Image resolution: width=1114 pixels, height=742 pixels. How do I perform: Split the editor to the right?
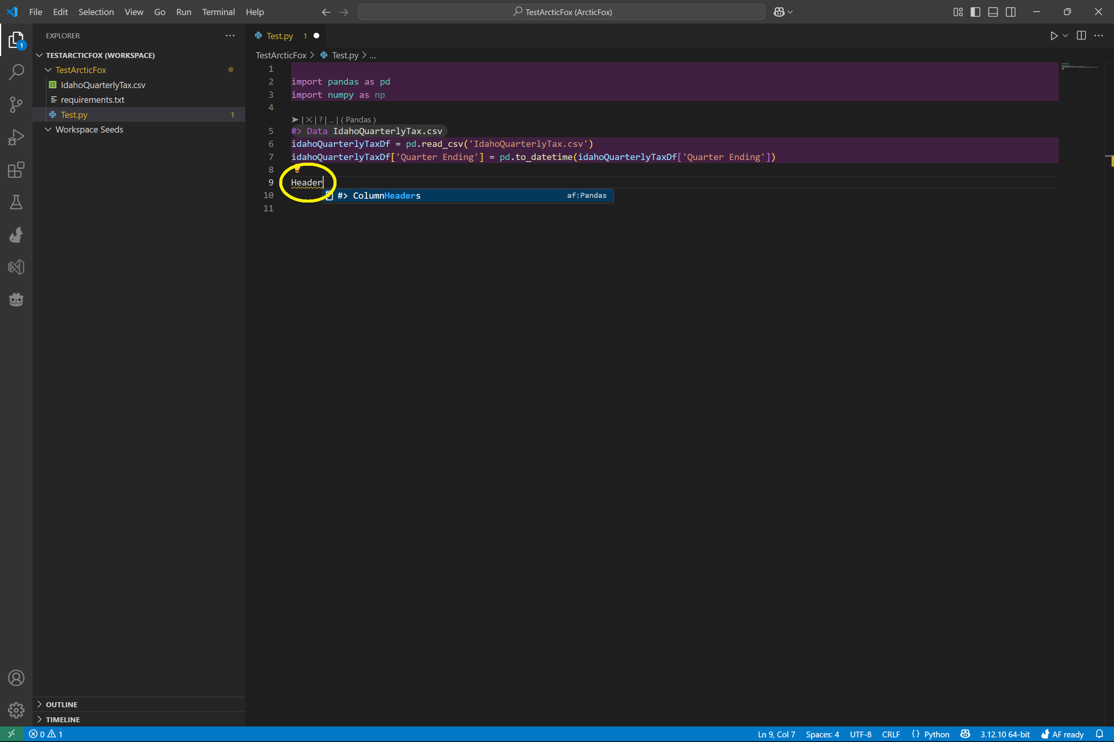point(1081,36)
